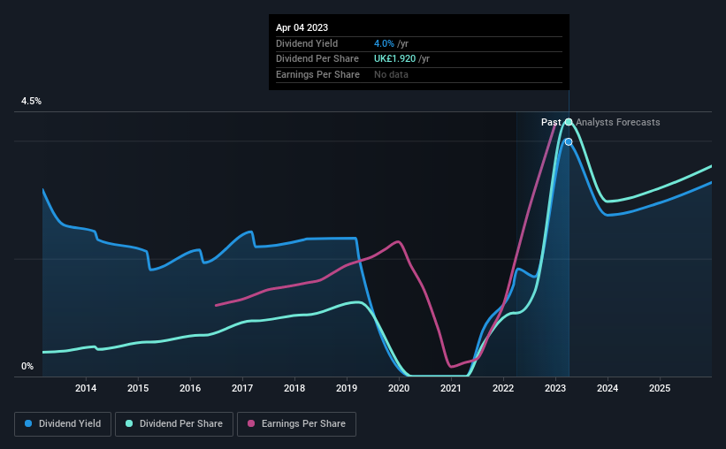Click the 4.5% y-axis label
Viewport: 726px width, 449px height.
(x=31, y=101)
